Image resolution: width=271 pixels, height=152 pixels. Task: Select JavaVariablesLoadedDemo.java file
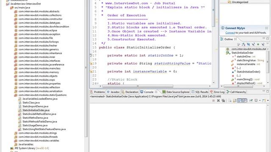tap(40, 99)
